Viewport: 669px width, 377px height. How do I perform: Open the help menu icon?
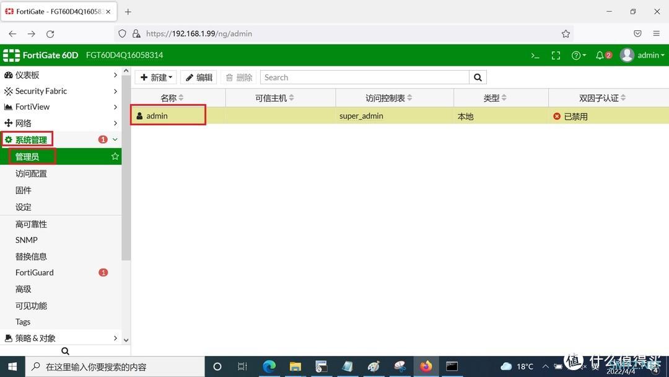pos(579,56)
